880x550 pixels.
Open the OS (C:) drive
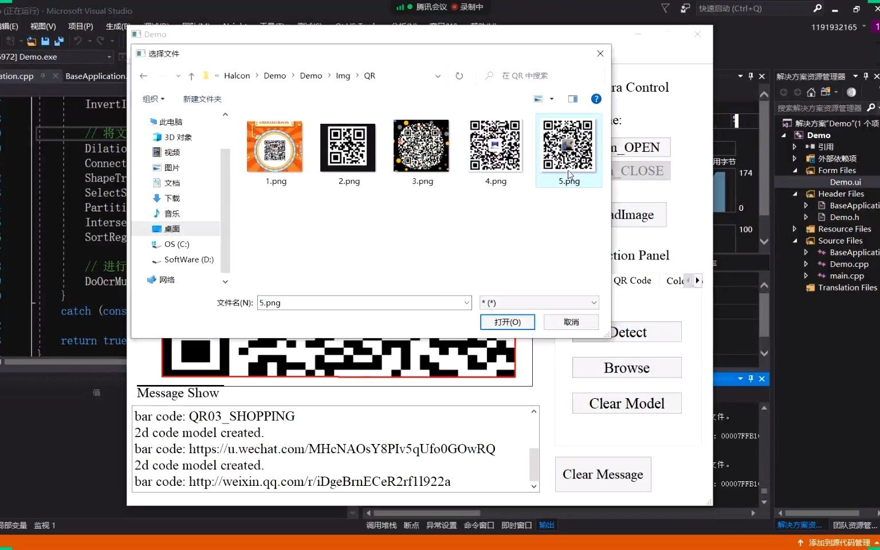tap(176, 244)
